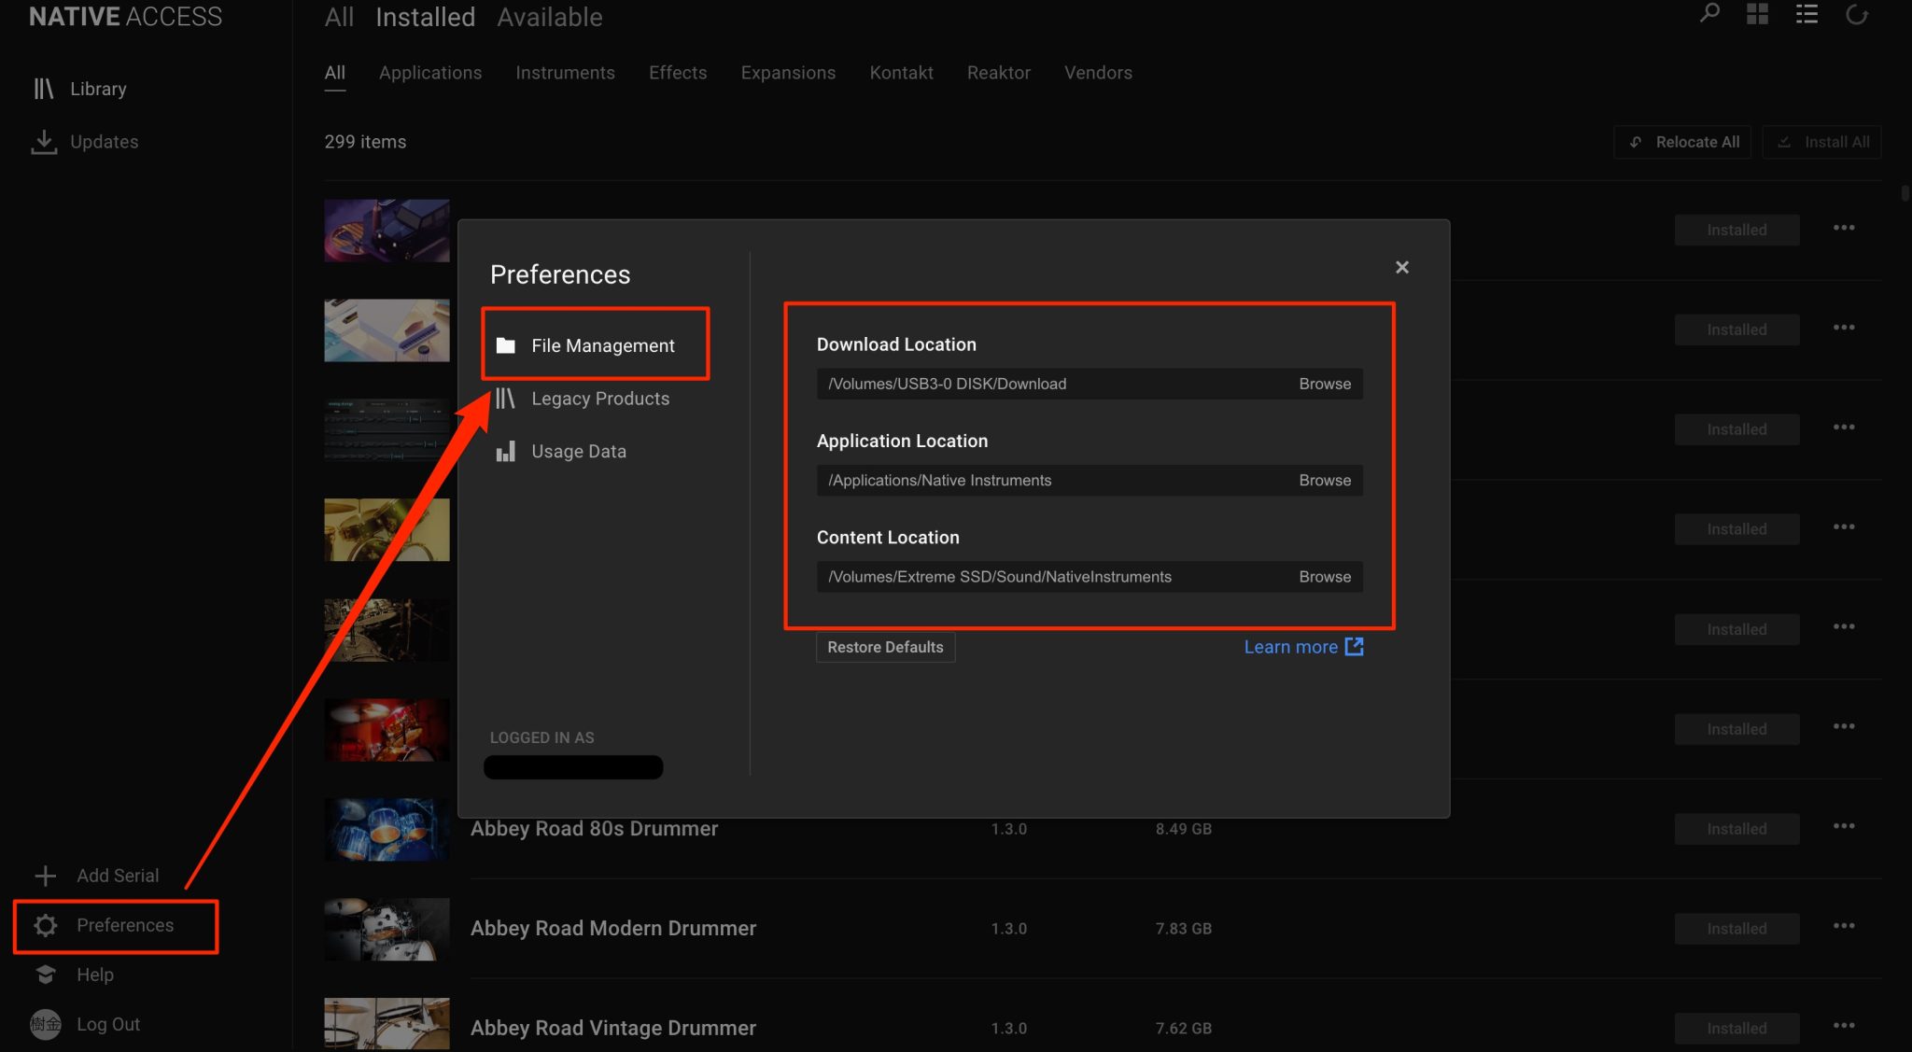Image resolution: width=1912 pixels, height=1052 pixels.
Task: Click the Add Serial plus icon
Action: (x=45, y=876)
